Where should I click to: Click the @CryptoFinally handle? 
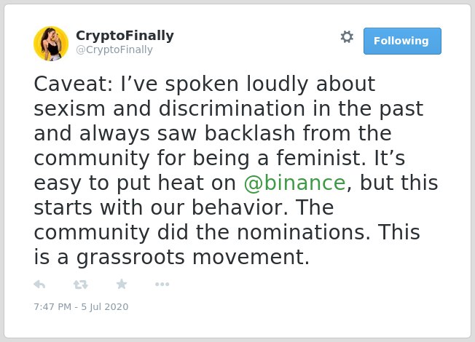(x=114, y=49)
